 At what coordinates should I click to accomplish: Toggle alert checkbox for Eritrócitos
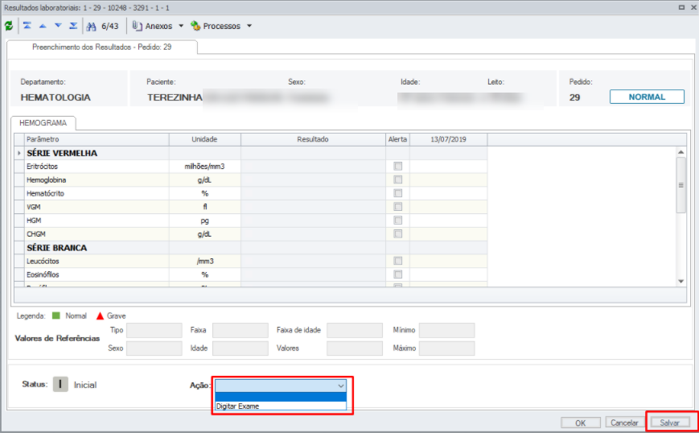397,167
